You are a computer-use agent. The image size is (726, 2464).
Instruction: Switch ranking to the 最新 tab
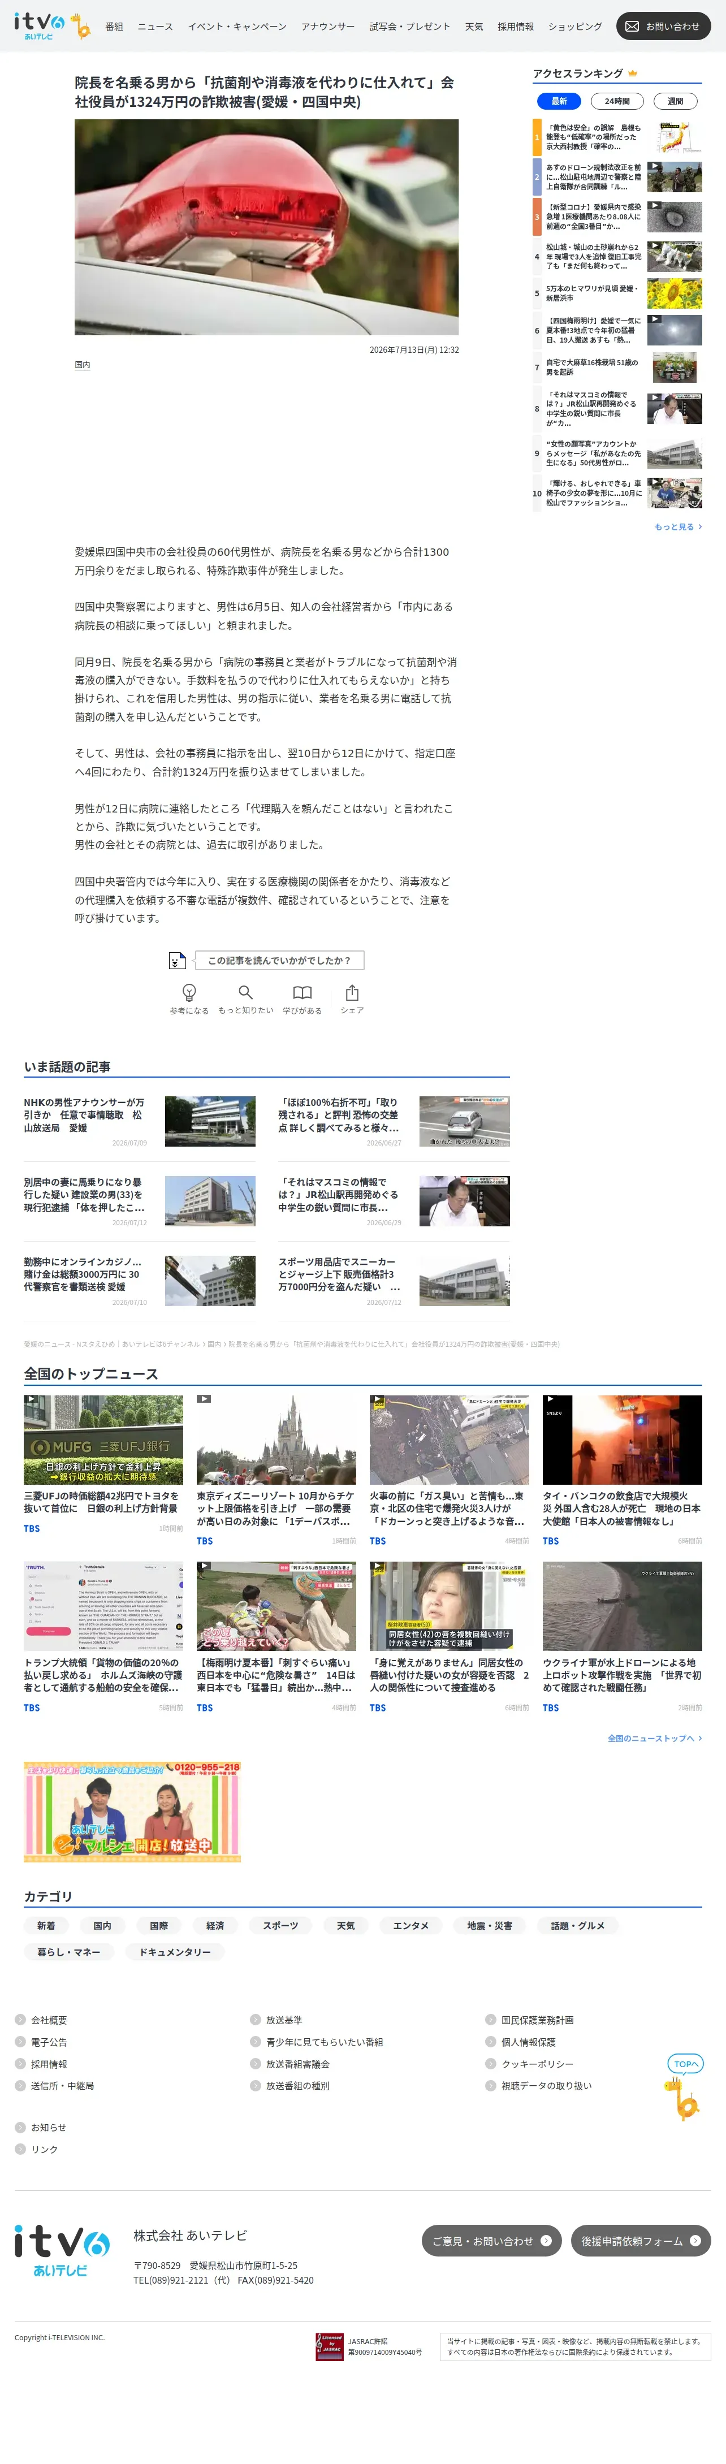559,101
